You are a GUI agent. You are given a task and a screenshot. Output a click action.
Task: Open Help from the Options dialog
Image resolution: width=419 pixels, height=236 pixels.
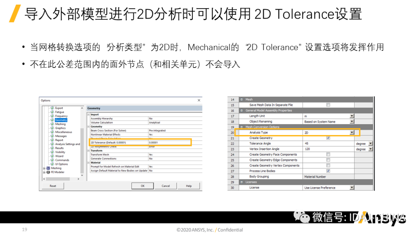coord(189,186)
